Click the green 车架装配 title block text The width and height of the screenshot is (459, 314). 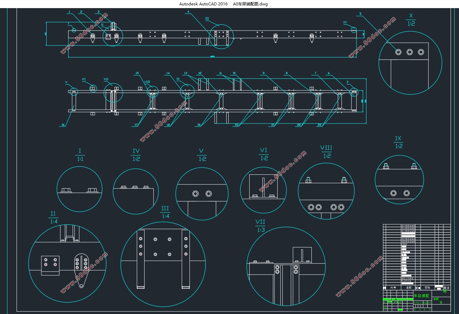click(x=421, y=296)
